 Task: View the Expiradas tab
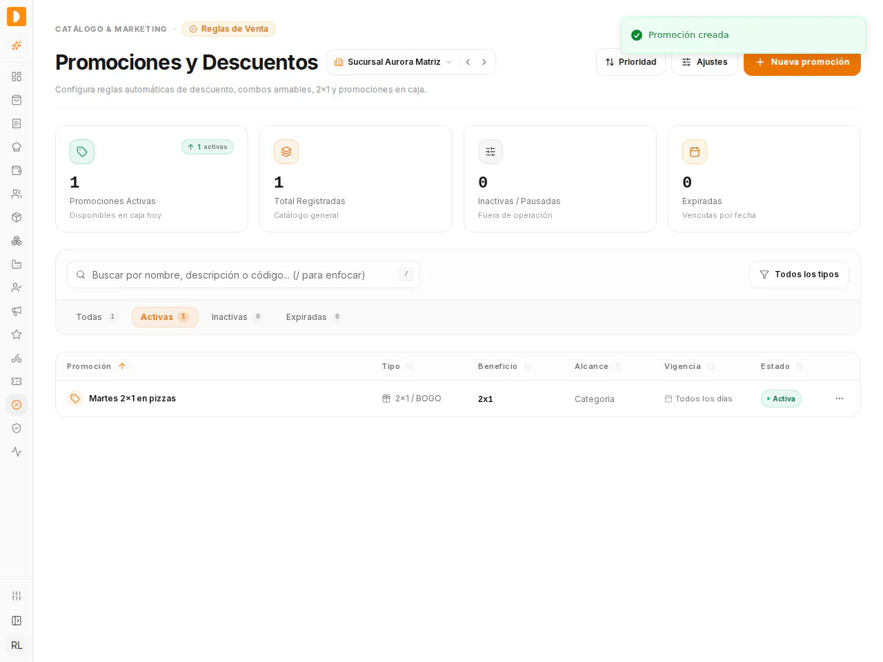click(x=314, y=317)
